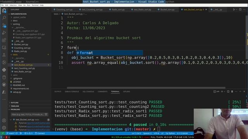Viewport: 248px width, 139px height.
Task: Open terminal panel More Actions ellipsis
Action: coord(236,92)
